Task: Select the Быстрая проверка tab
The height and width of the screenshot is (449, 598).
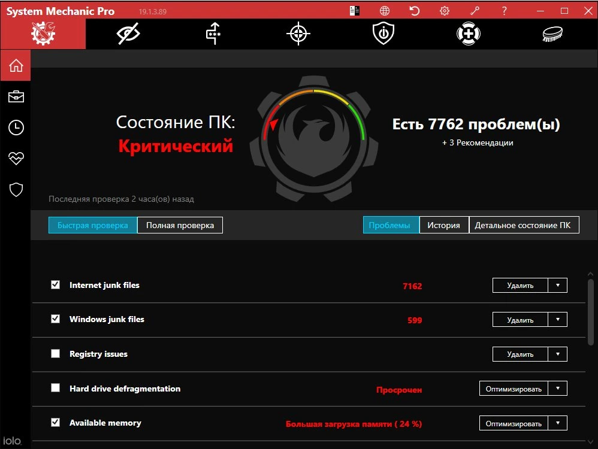Action: point(93,225)
